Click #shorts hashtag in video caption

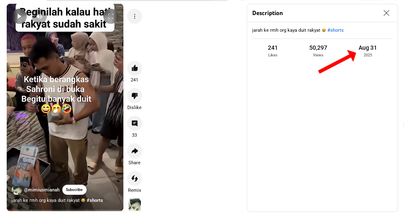point(95,200)
